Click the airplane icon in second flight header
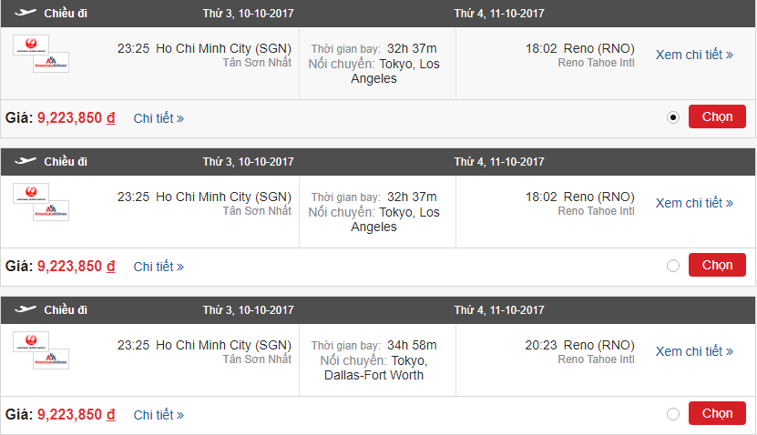757x435 pixels. [x=26, y=161]
